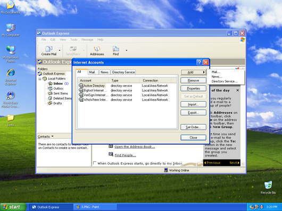Choose Mail... from the Add submenu

(215, 72)
